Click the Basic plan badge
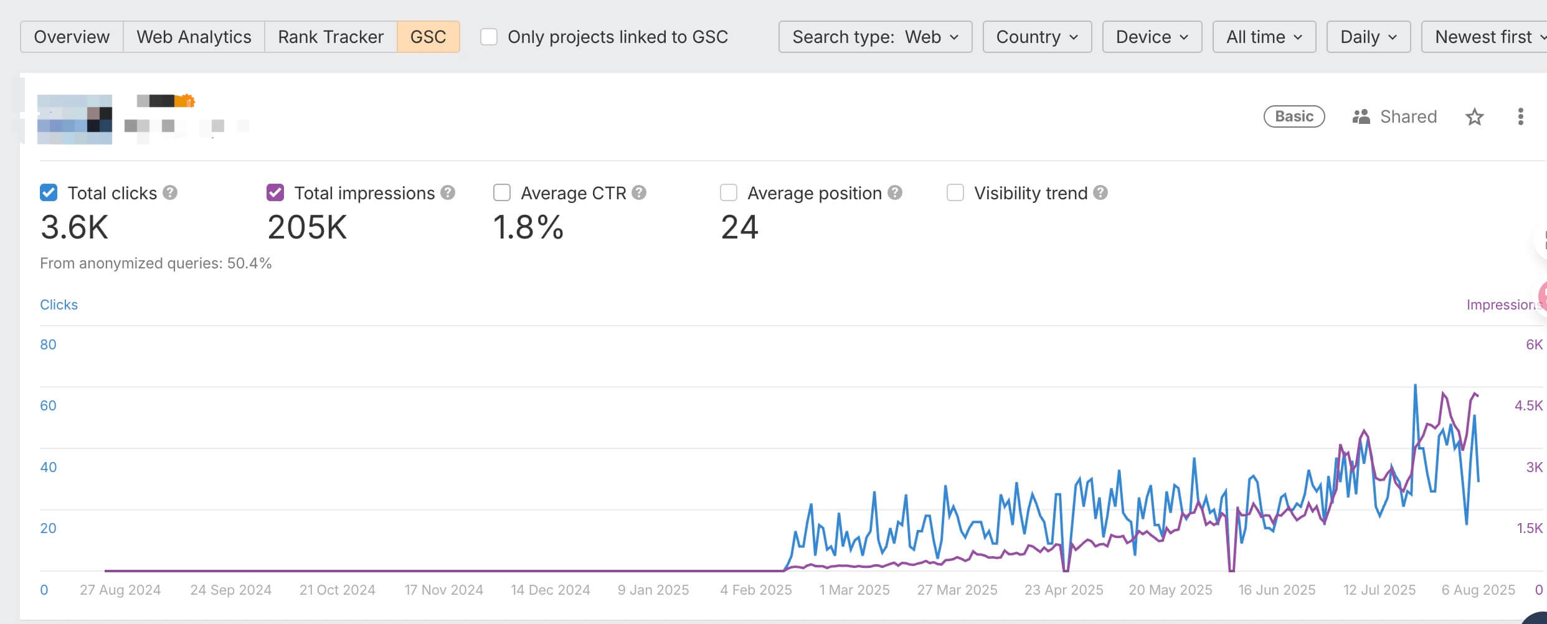 tap(1294, 116)
